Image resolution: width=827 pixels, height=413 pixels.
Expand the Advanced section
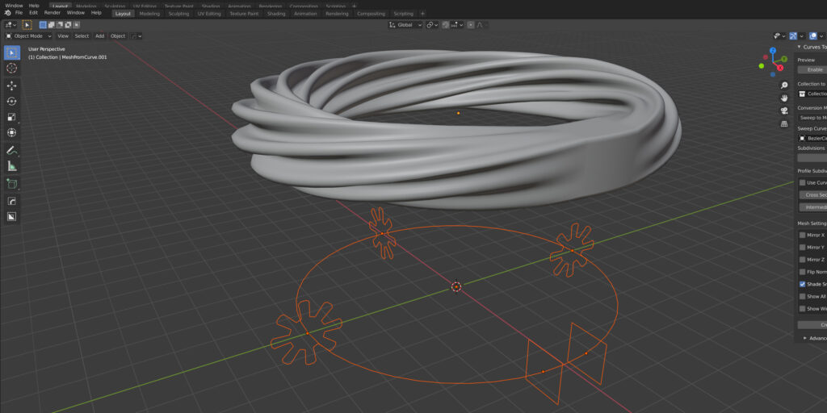pyautogui.click(x=815, y=338)
